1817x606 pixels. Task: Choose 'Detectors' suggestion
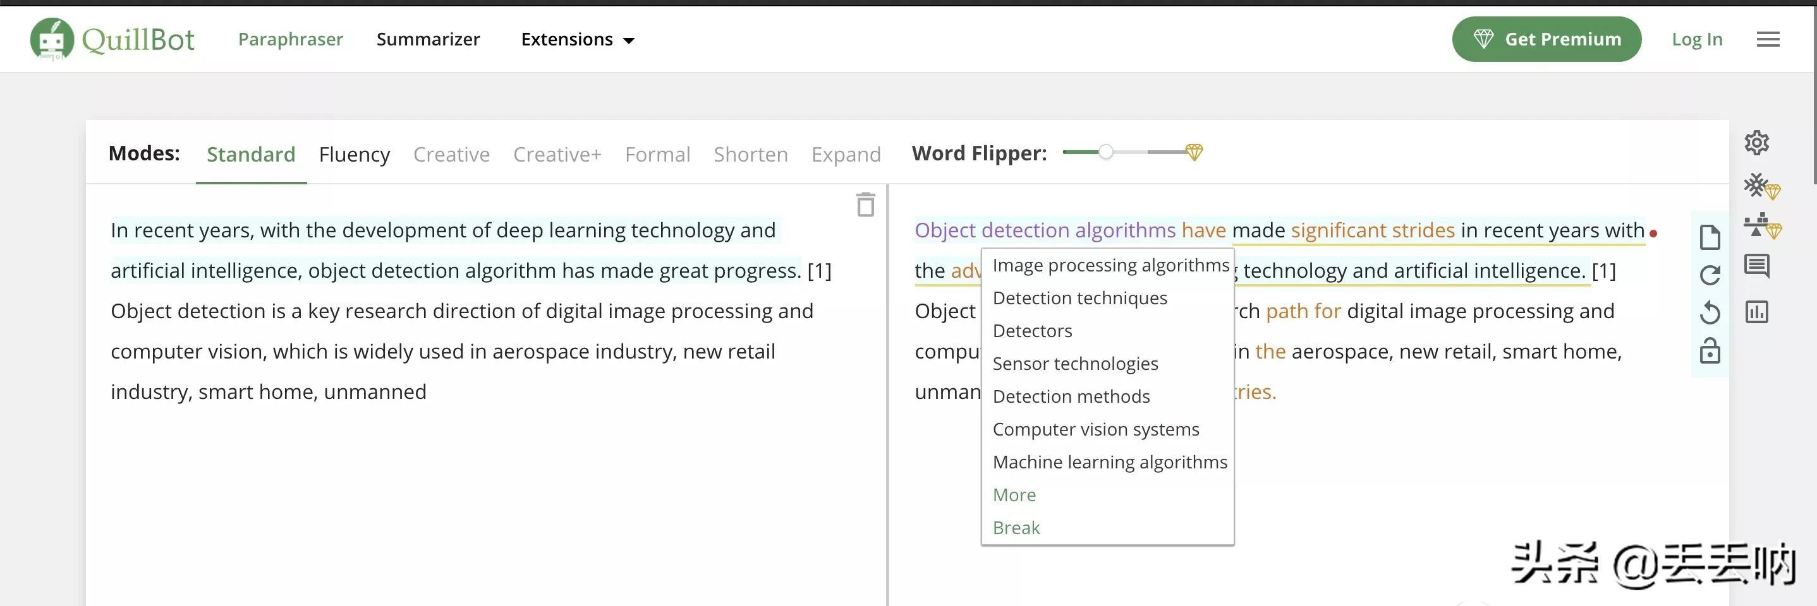pos(1107,331)
